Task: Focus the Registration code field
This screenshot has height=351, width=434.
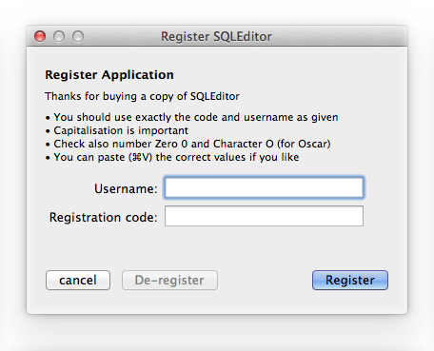Action: click(264, 216)
